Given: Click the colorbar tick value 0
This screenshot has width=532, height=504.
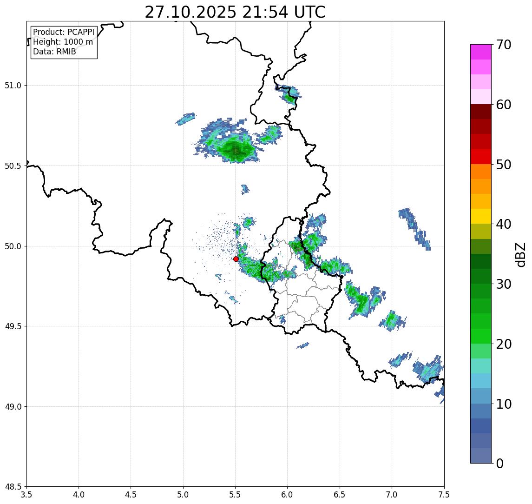Looking at the screenshot, I should (500, 463).
